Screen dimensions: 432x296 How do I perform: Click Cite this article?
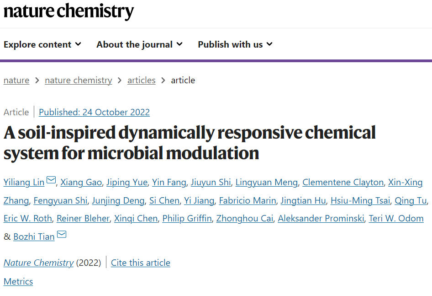[x=141, y=263]
